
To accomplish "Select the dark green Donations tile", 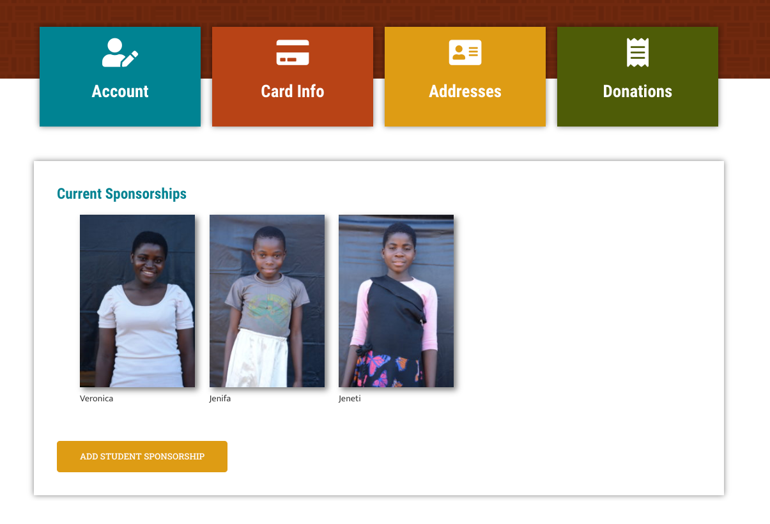I will click(x=638, y=77).
